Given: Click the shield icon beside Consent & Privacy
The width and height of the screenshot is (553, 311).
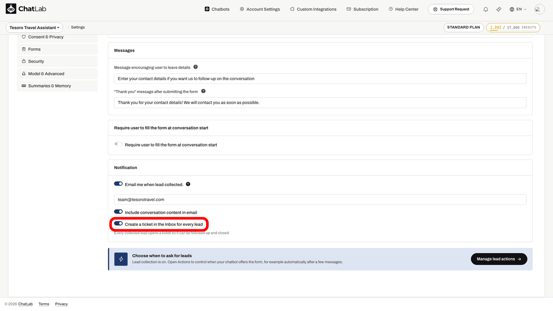Looking at the screenshot, I should coord(24,37).
